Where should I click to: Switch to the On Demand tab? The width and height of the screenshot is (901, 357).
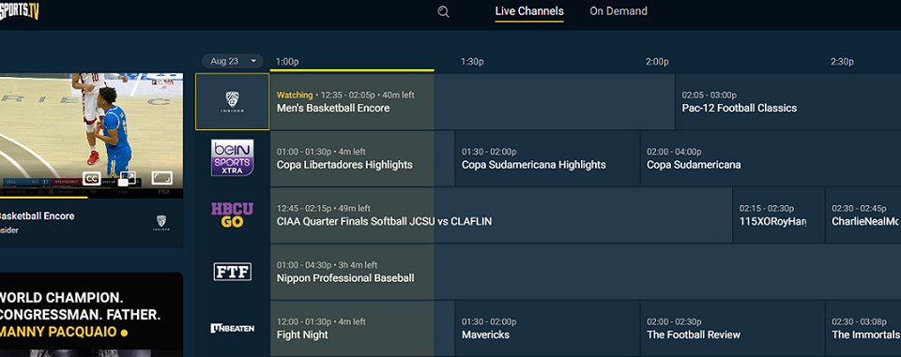tap(618, 11)
